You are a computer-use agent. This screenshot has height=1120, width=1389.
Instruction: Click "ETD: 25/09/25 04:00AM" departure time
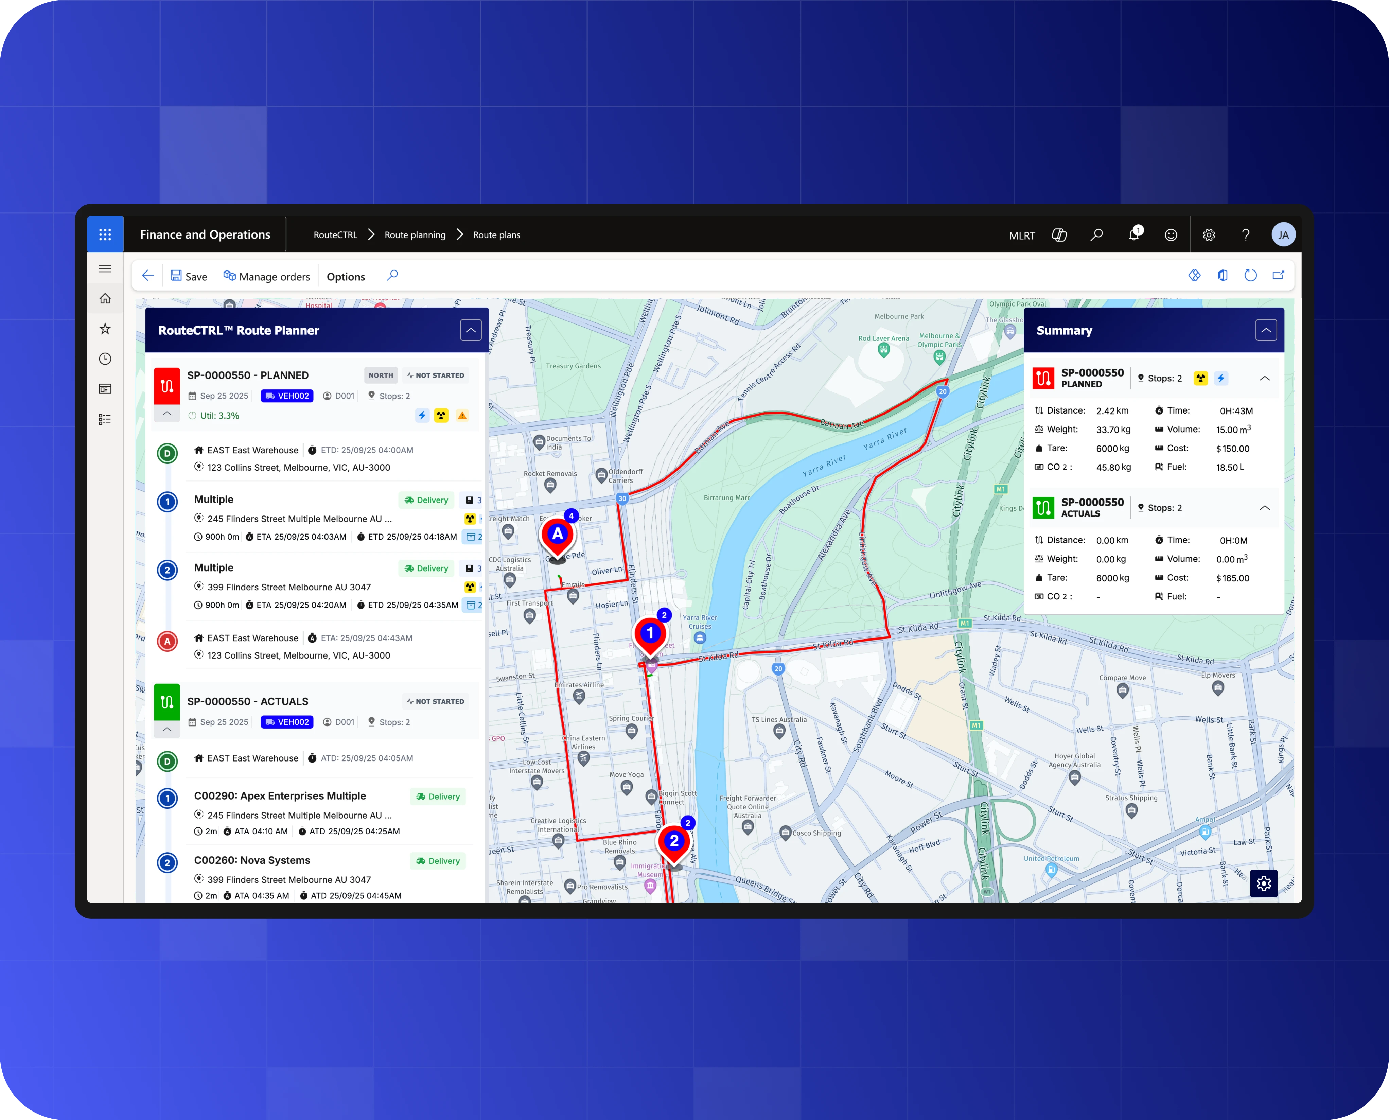point(366,450)
